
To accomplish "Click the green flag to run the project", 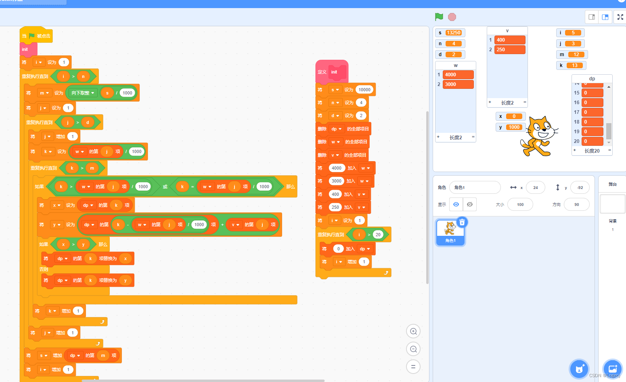I will 439,17.
